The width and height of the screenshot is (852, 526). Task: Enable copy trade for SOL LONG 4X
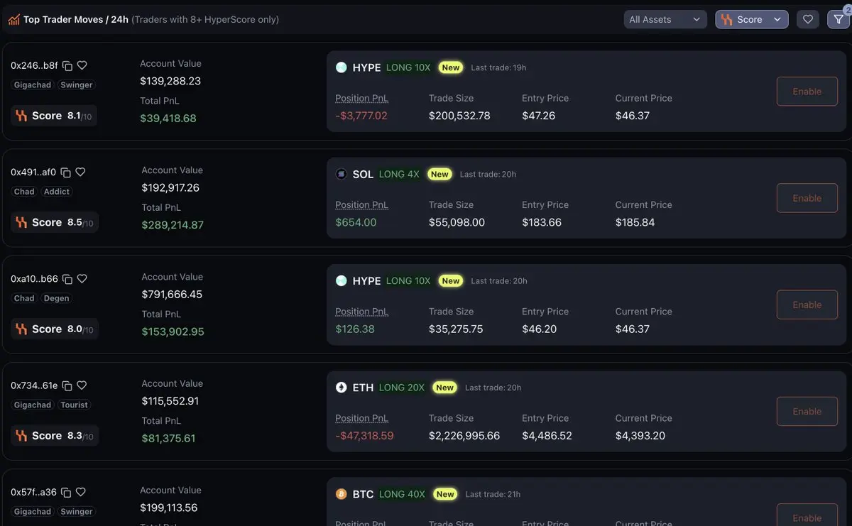[x=807, y=198]
